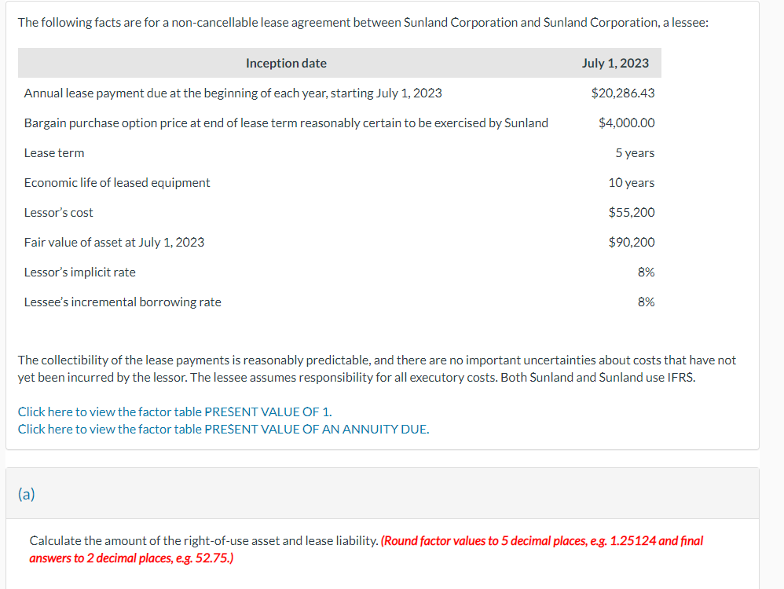
Task: Select the $90,200 fair value amount
Action: [x=632, y=243]
